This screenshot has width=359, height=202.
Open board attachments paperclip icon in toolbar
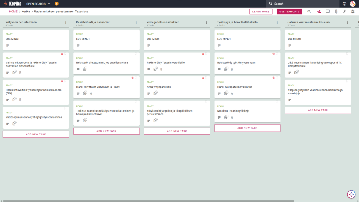[336, 12]
